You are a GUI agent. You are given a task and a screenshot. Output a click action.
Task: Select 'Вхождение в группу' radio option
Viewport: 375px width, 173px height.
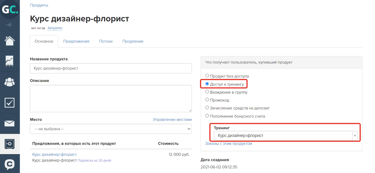[207, 92]
